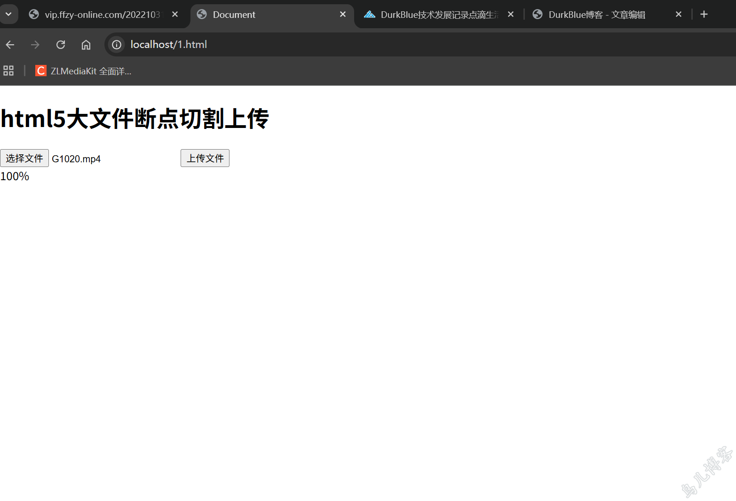This screenshot has height=501, width=736.
Task: Click the 选择文件 button
Action: [24, 158]
